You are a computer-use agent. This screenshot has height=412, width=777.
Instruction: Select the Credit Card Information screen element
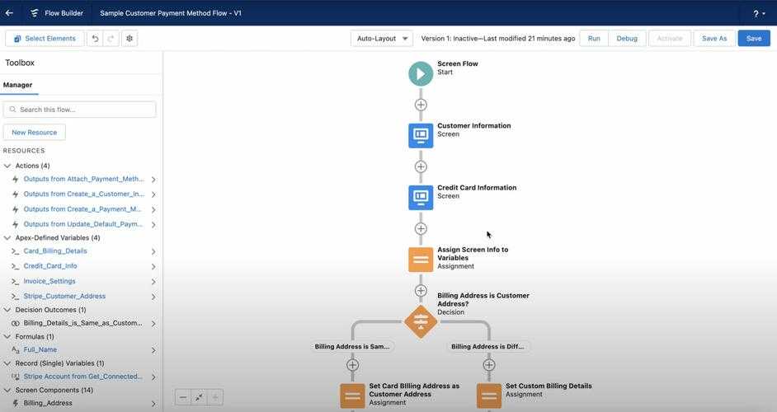click(x=421, y=198)
